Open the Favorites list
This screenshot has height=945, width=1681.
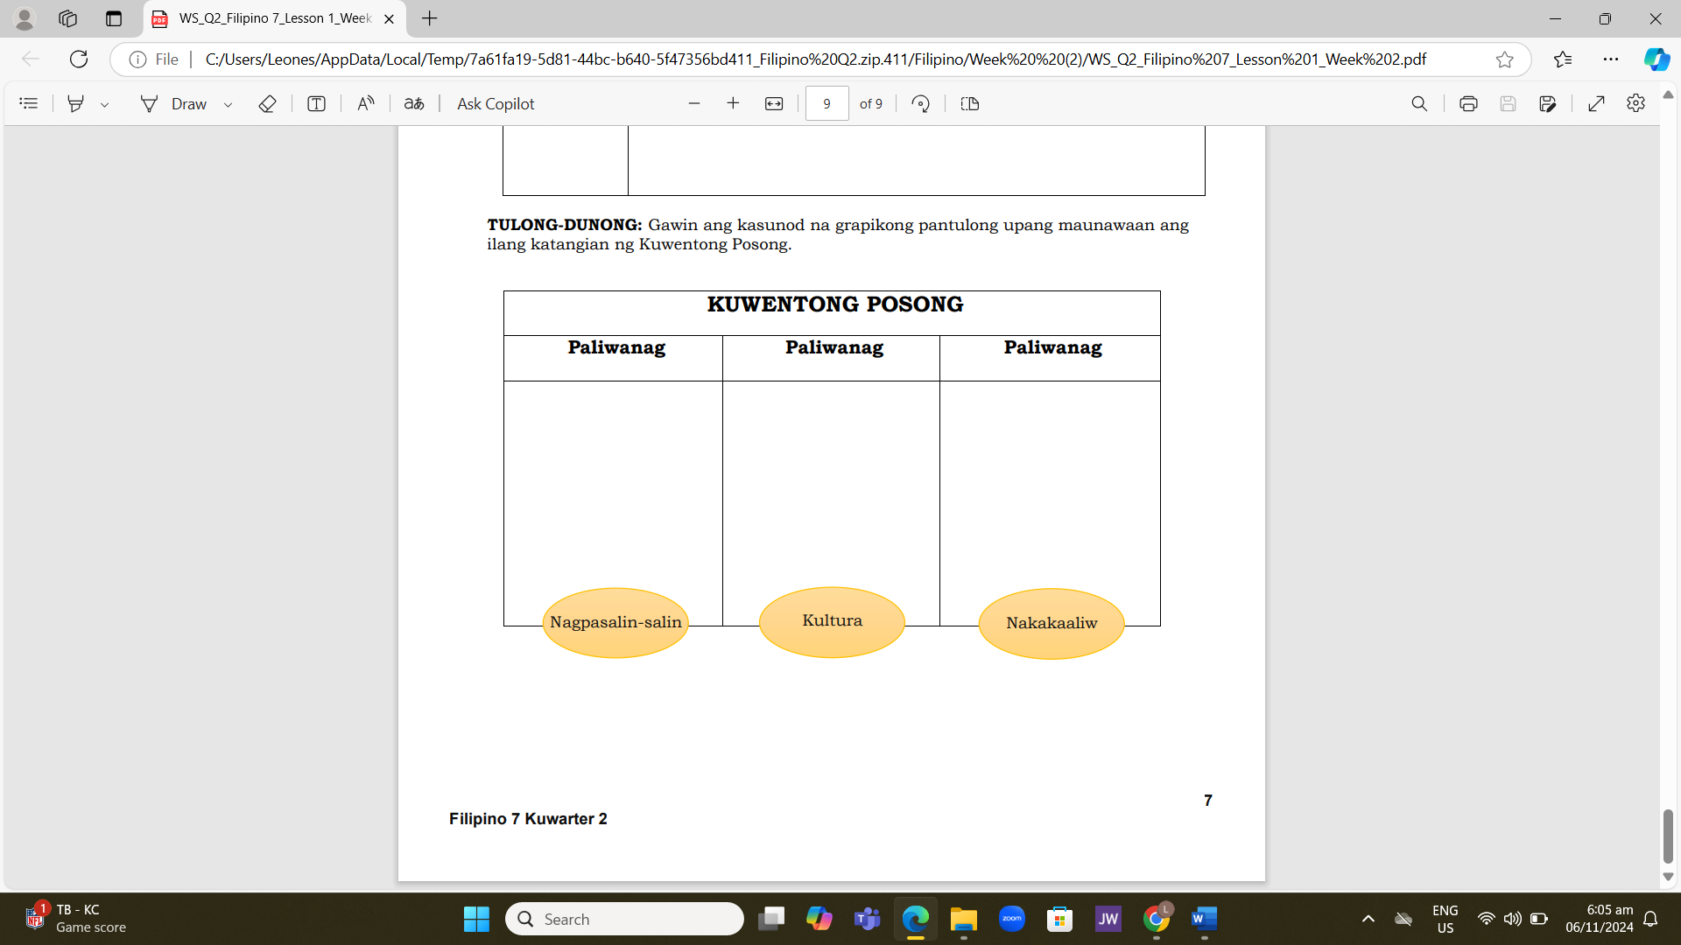[1563, 59]
